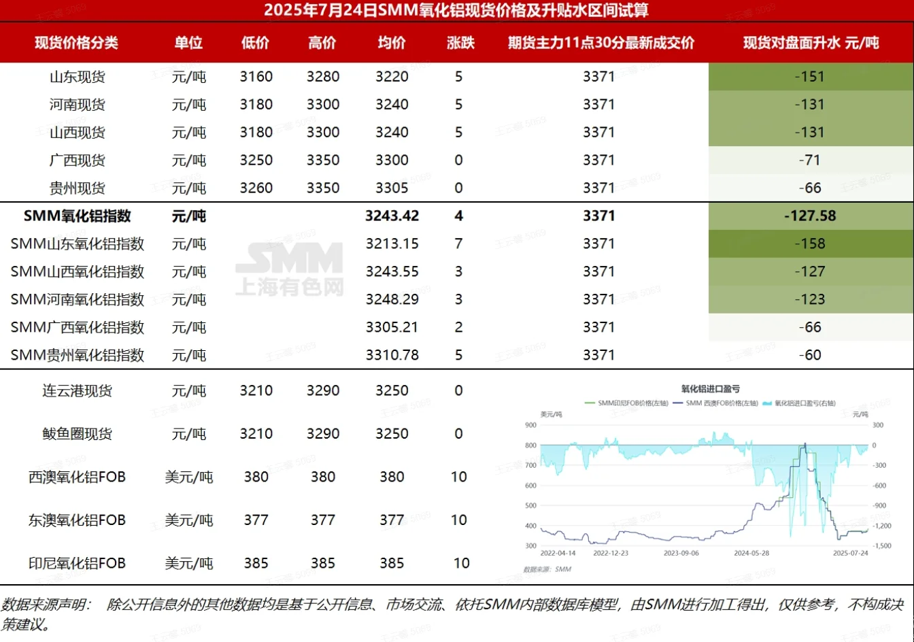914x642 pixels.
Task: Select the '山东现货' row label
Action: tap(78, 77)
